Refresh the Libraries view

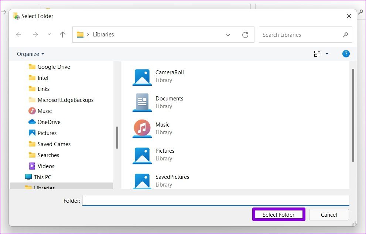pos(245,35)
